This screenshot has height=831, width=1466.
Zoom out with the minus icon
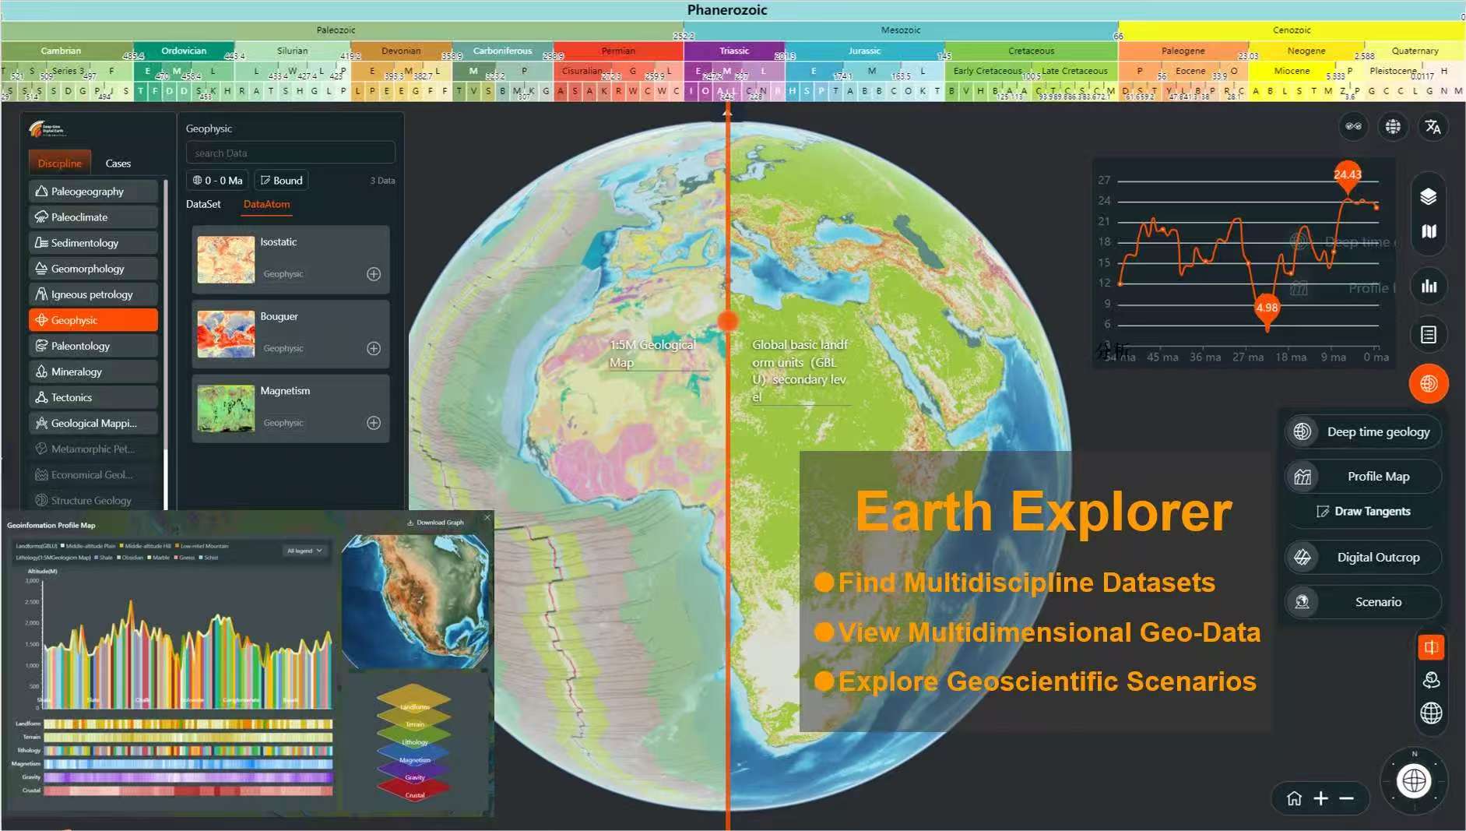tap(1346, 798)
